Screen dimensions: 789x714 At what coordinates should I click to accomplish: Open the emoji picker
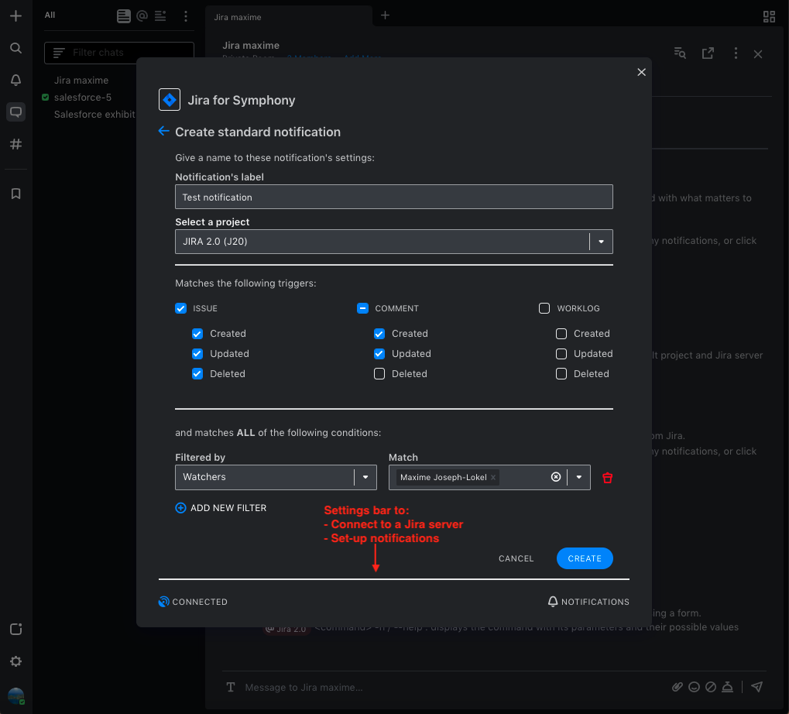coord(694,687)
